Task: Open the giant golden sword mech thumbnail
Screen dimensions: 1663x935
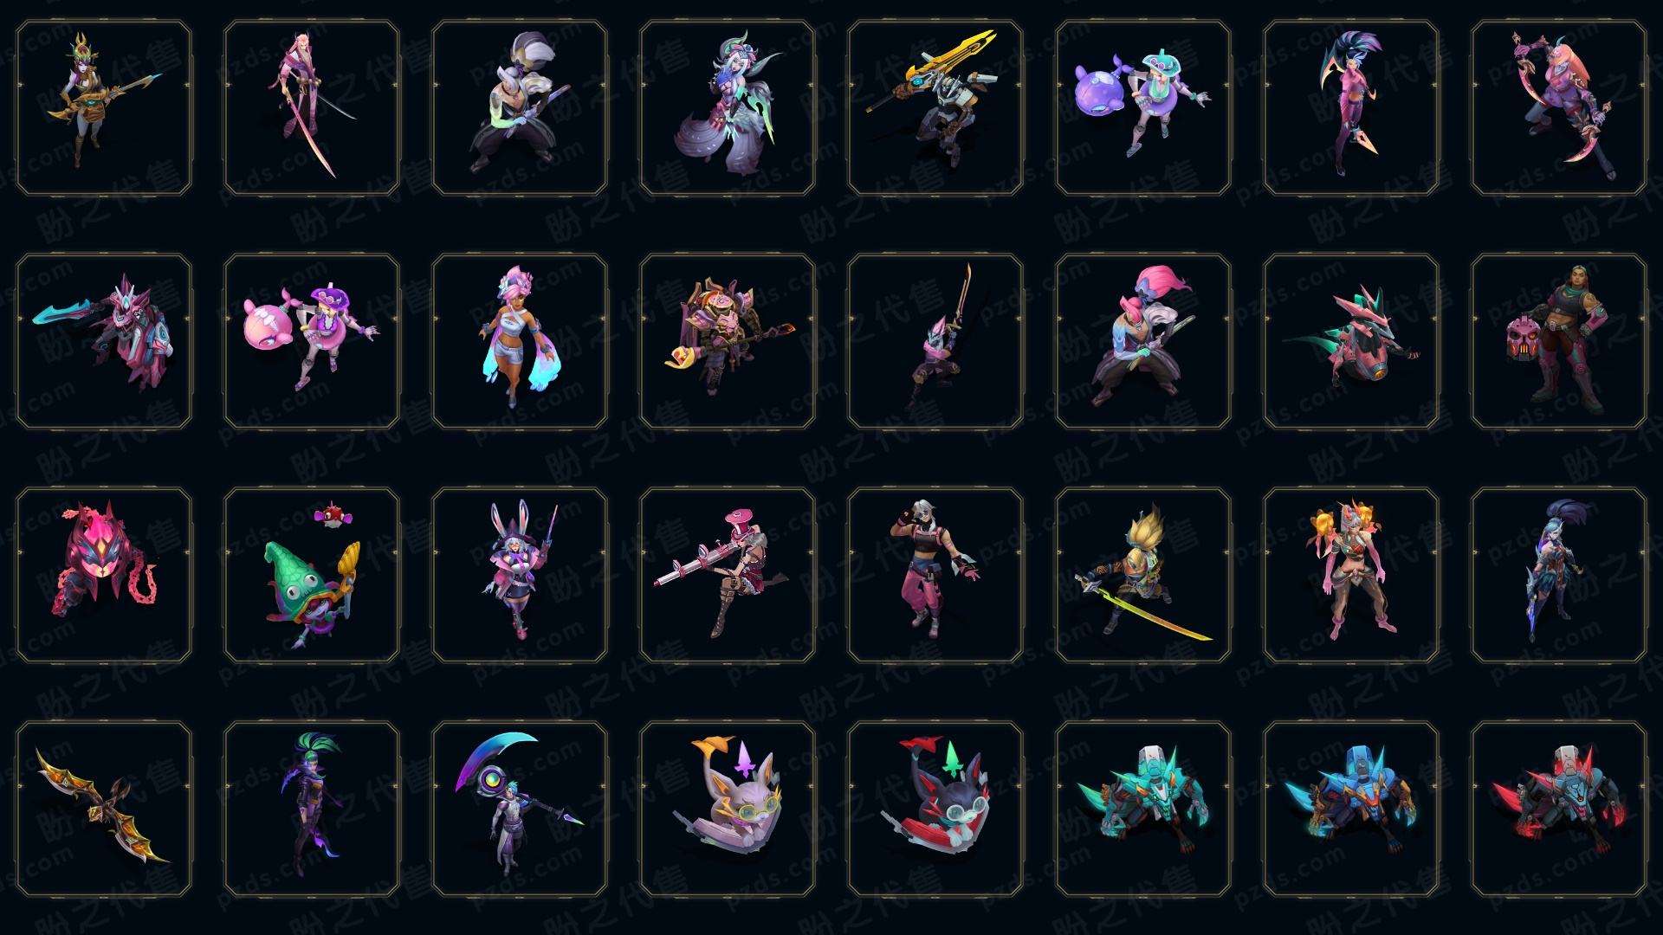Action: tap(935, 108)
